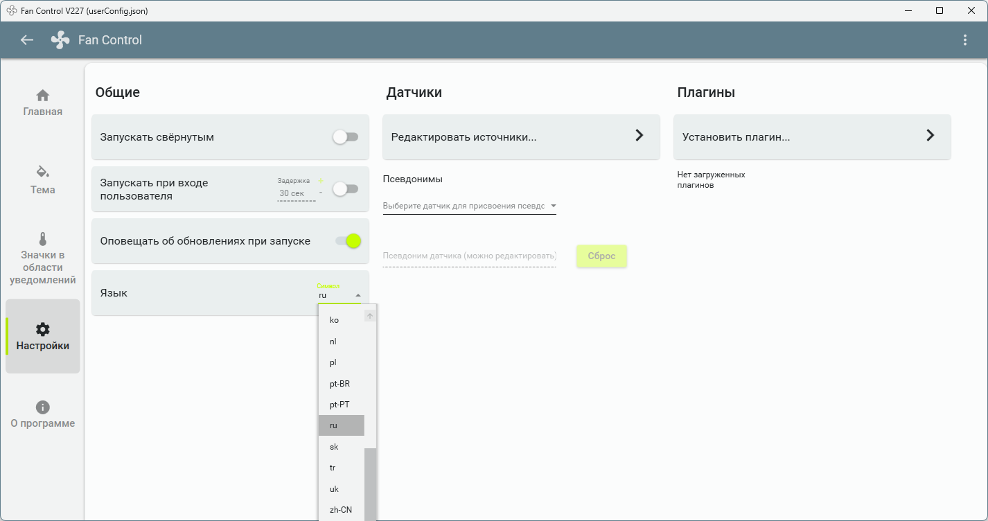
Task: Select ru language option in list
Action: tap(342, 425)
